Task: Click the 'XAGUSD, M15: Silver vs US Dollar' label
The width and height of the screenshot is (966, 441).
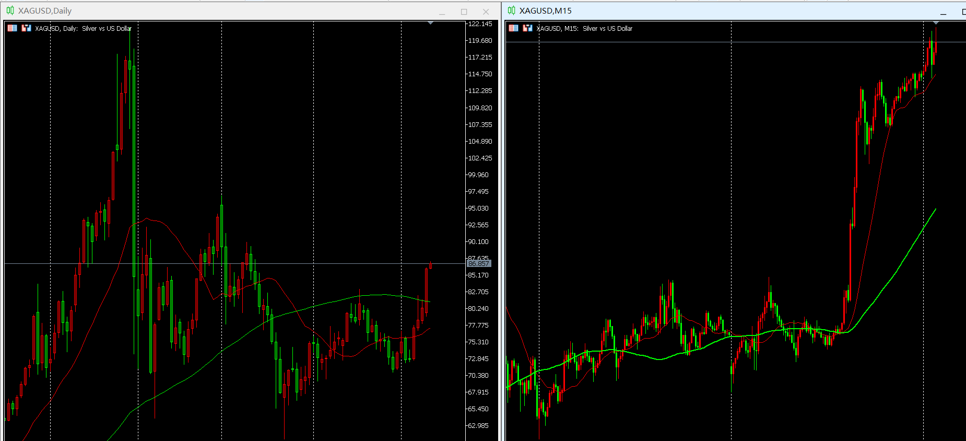Action: coord(584,29)
